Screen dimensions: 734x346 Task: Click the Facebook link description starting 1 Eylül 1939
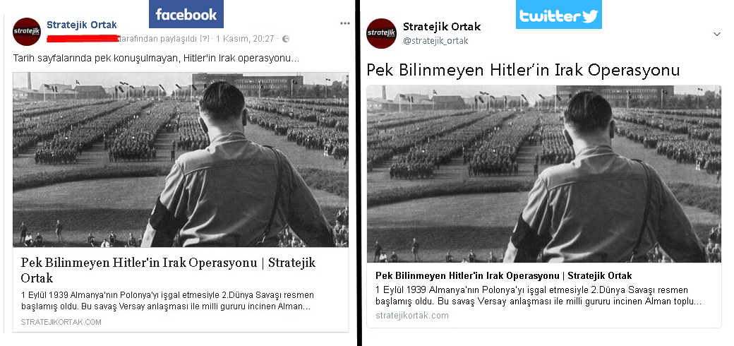[167, 301]
